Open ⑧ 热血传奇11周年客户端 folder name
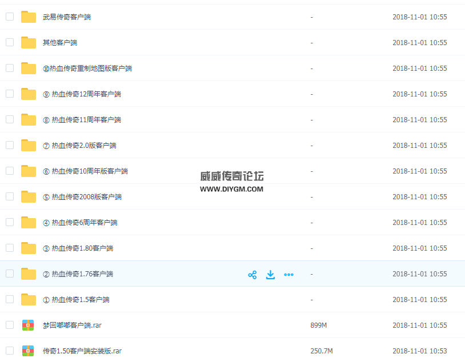 (x=82, y=120)
